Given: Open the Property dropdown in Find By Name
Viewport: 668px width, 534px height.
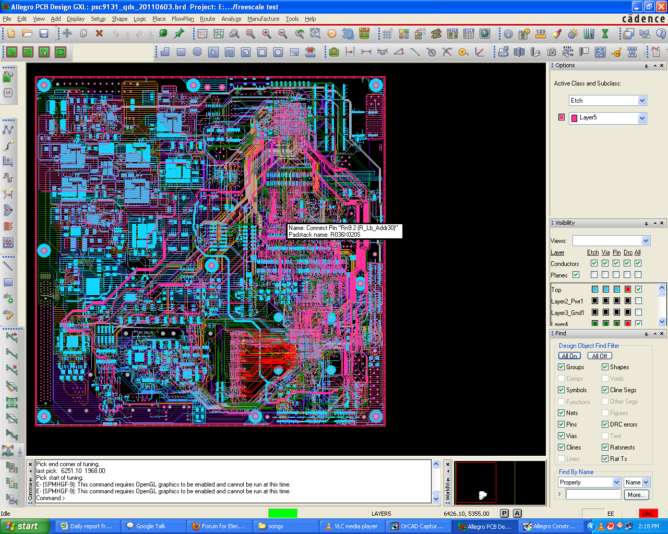Looking at the screenshot, I should click(616, 482).
